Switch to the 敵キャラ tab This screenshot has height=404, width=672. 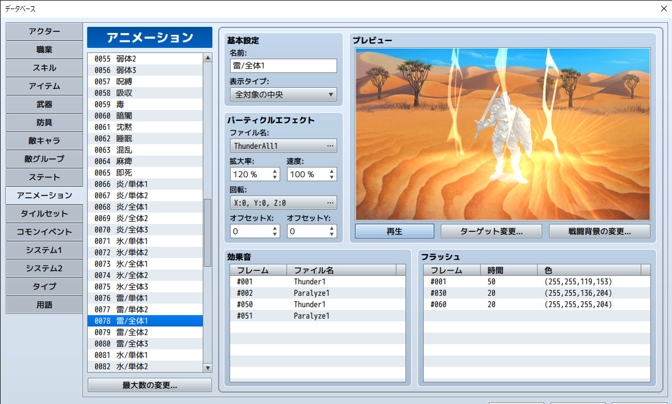coord(44,141)
